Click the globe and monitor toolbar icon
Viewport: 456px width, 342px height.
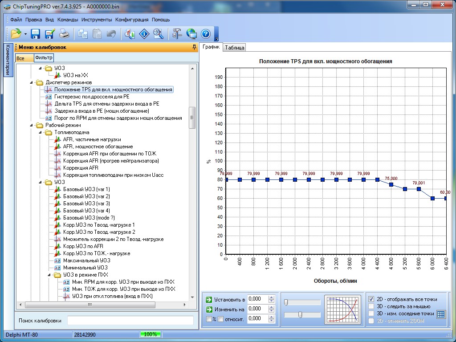[191, 34]
